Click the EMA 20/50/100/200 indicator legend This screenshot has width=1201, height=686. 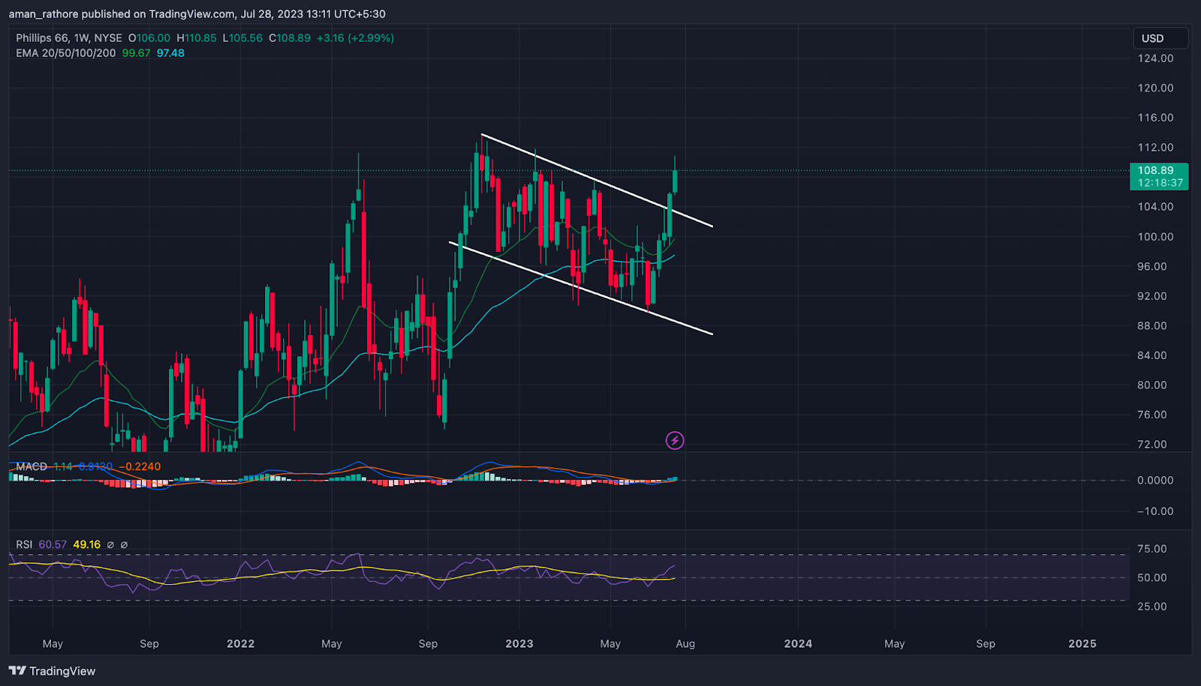(x=66, y=53)
